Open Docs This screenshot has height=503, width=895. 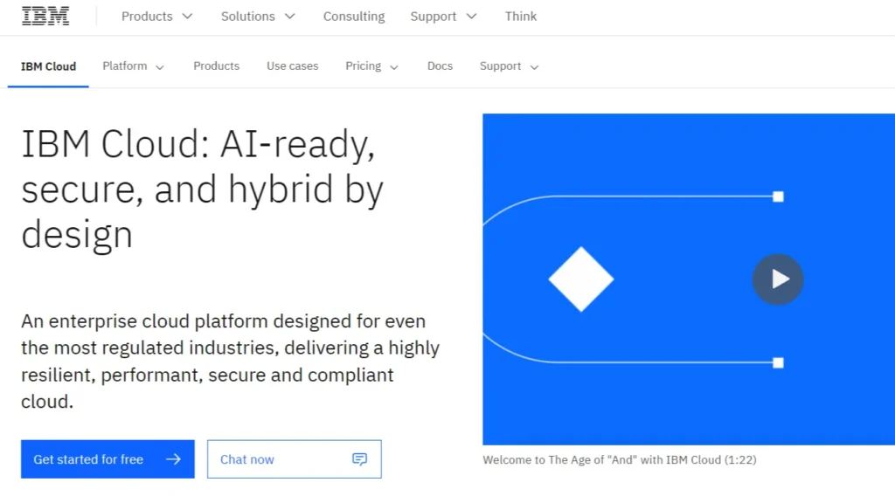tap(441, 66)
